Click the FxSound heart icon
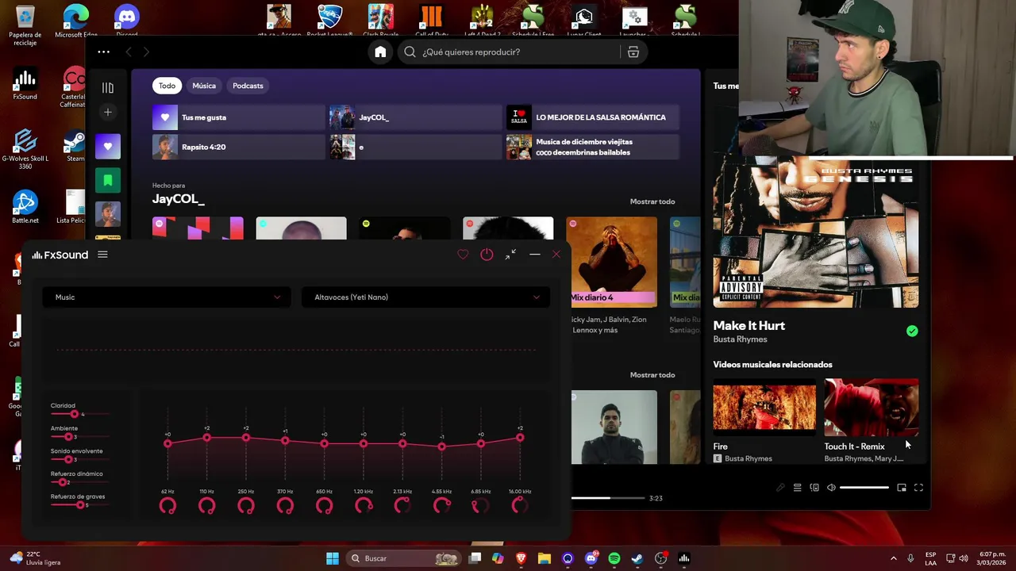The image size is (1016, 571). click(463, 255)
